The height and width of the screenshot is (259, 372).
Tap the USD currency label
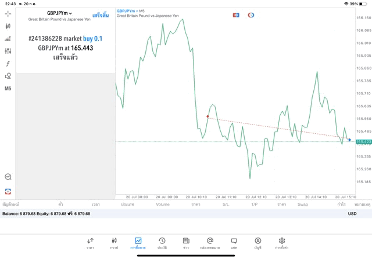click(352, 214)
